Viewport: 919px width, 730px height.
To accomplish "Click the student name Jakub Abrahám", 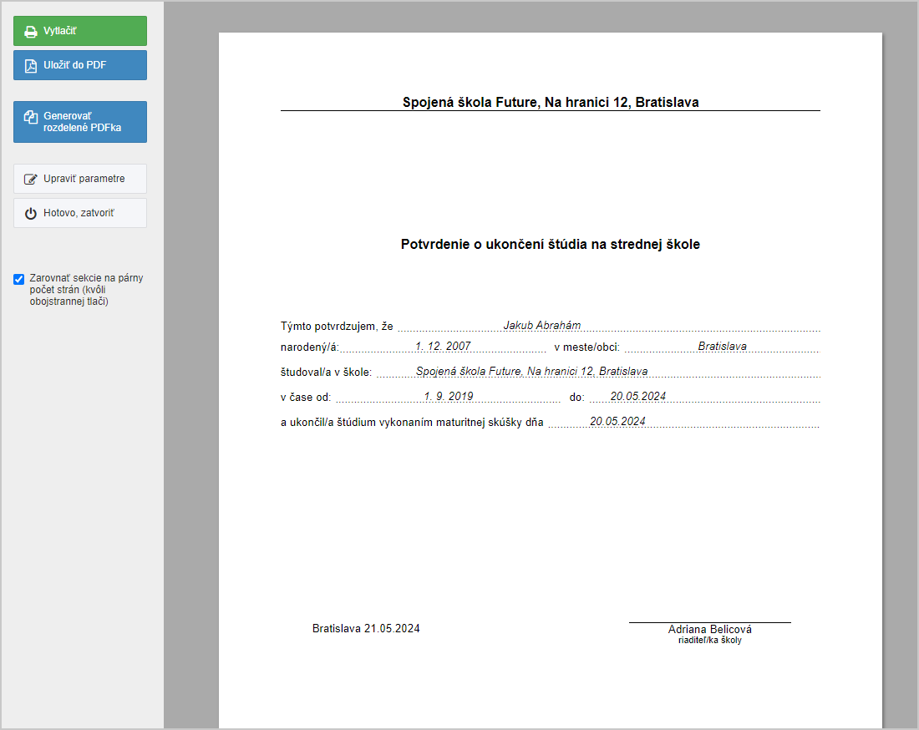I will pyautogui.click(x=542, y=325).
